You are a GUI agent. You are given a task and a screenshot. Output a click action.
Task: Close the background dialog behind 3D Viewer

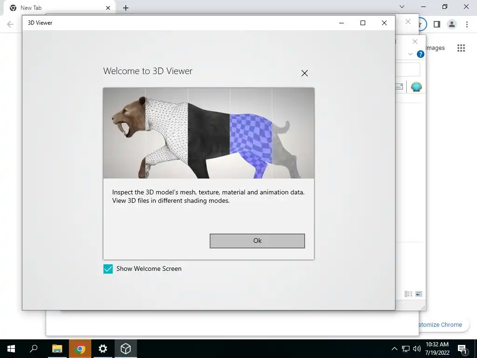[x=415, y=41]
